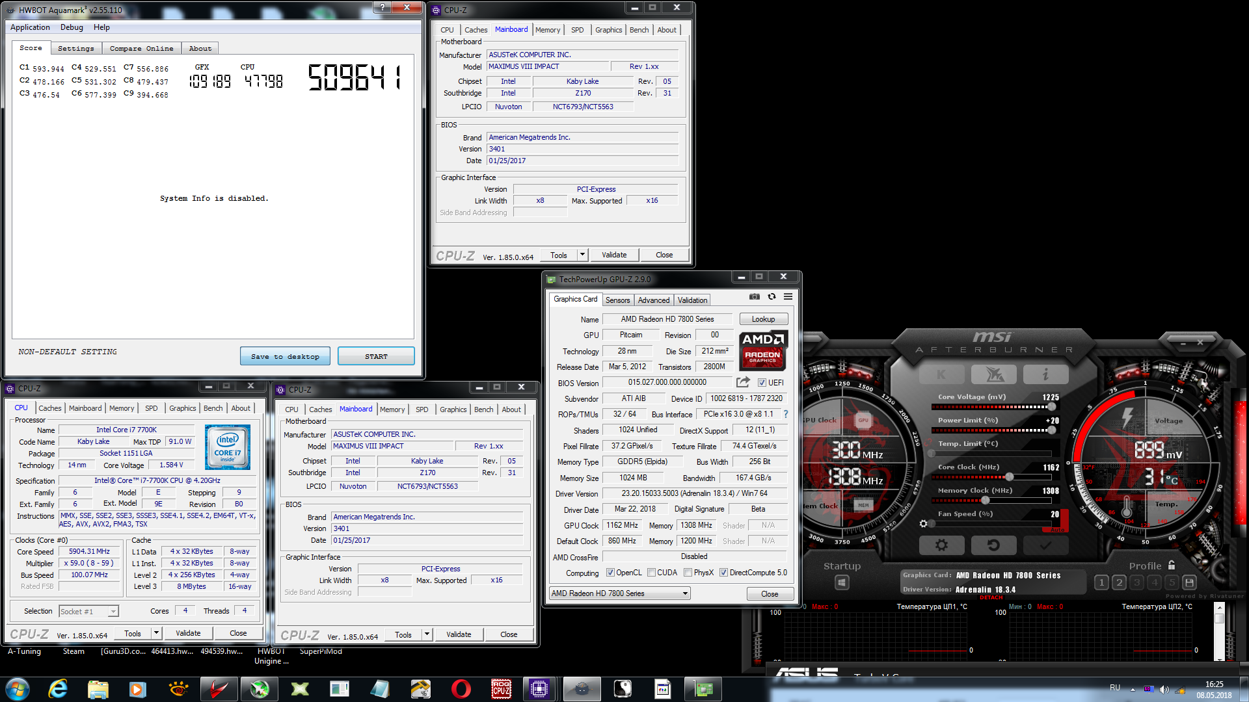This screenshot has height=702, width=1249.
Task: Click the Aquamark title bar help question button
Action: [x=383, y=7]
